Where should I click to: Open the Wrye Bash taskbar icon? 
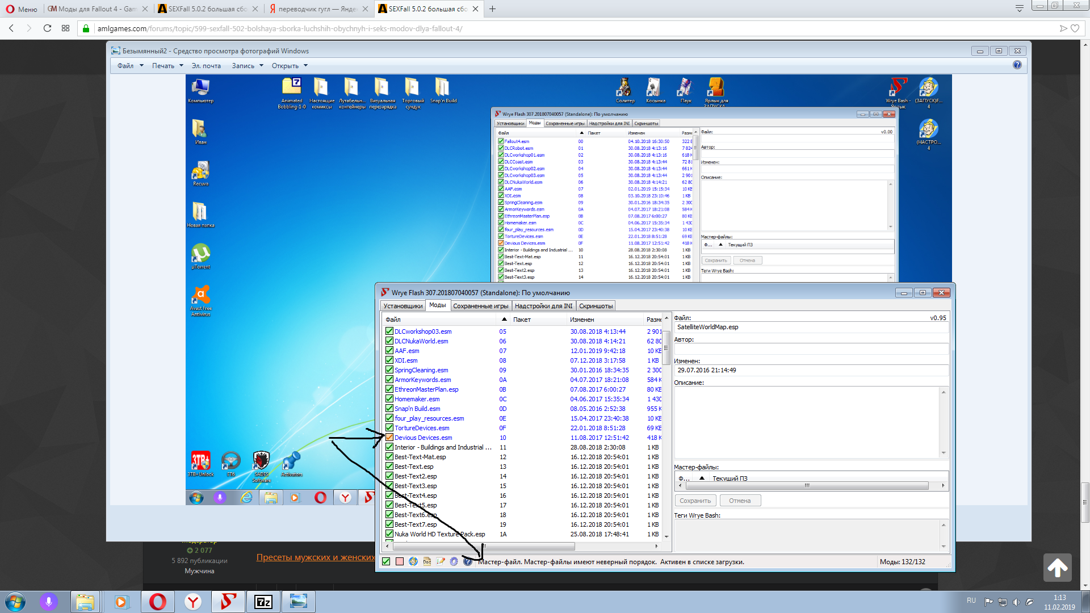point(228,602)
